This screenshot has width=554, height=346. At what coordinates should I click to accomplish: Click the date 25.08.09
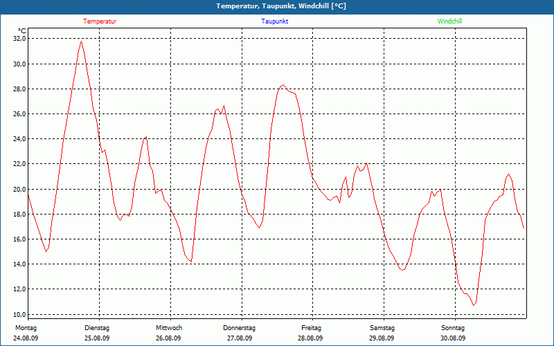[x=97, y=338]
